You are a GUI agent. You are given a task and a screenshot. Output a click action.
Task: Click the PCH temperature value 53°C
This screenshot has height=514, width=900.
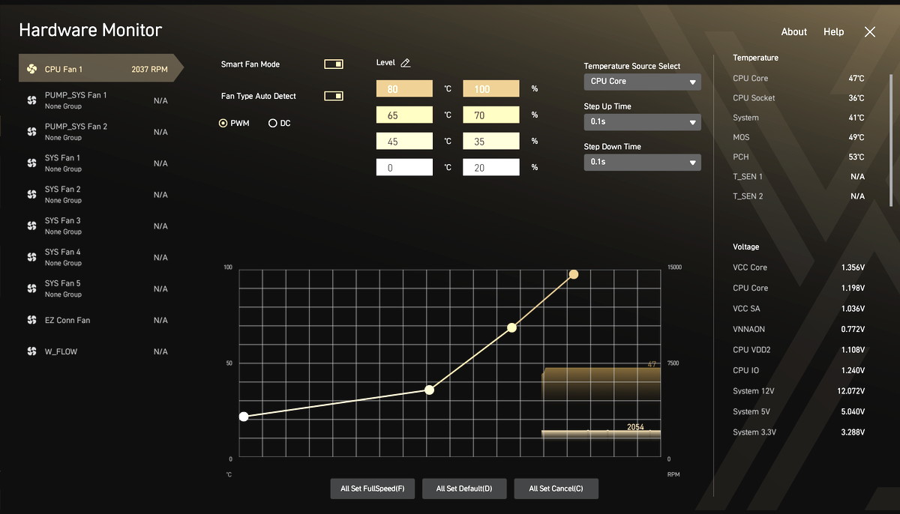pos(856,157)
